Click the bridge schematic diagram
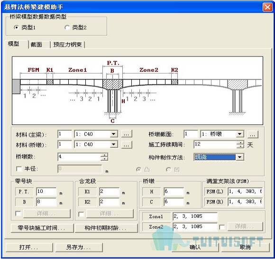275x259 pixels. pos(137,91)
